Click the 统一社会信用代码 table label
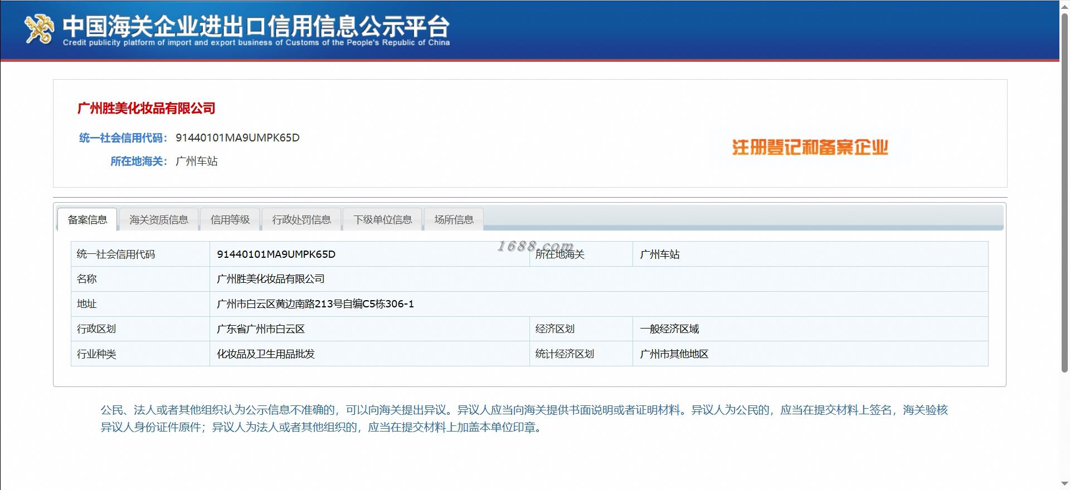 [x=140, y=254]
